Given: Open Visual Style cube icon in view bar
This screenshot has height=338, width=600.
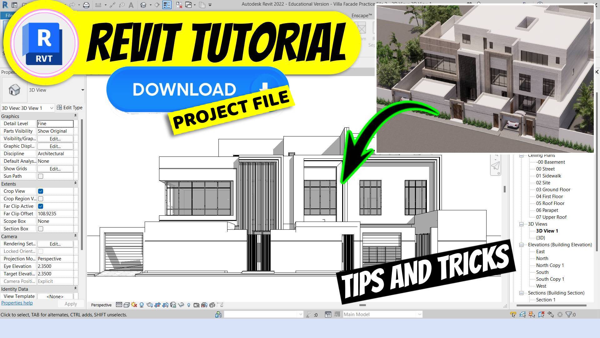Looking at the screenshot, I should pyautogui.click(x=127, y=305).
